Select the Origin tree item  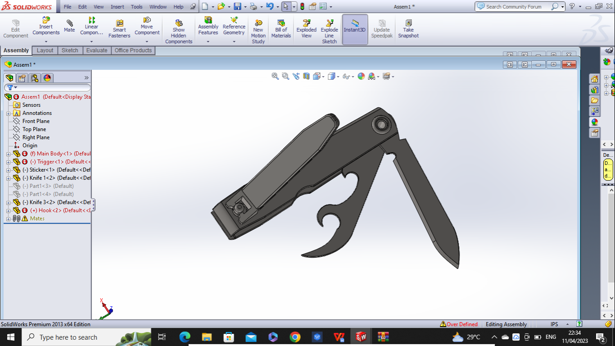coord(30,146)
